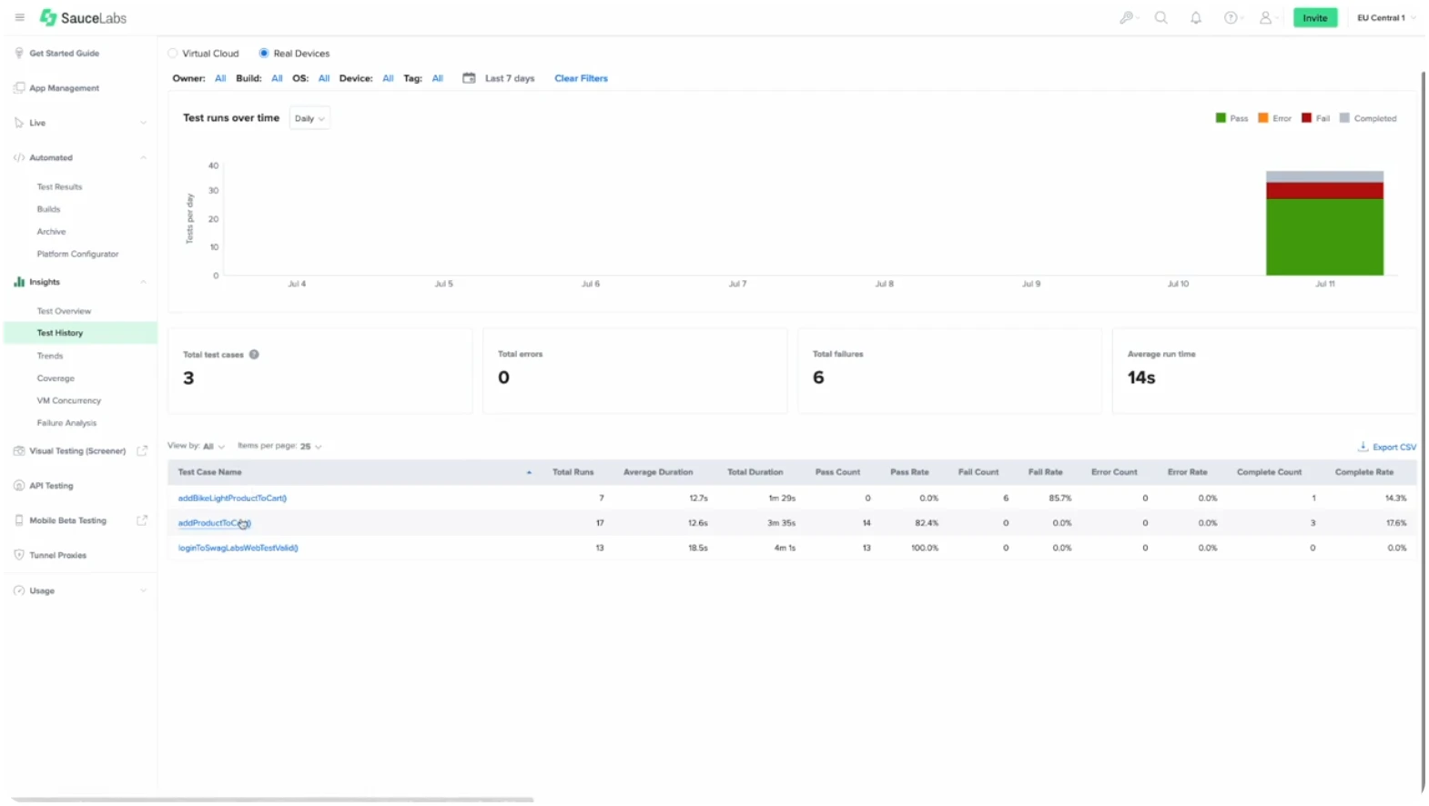Image resolution: width=1429 pixels, height=806 pixels.
Task: Open the Items per page 25 dropdown
Action: point(310,447)
